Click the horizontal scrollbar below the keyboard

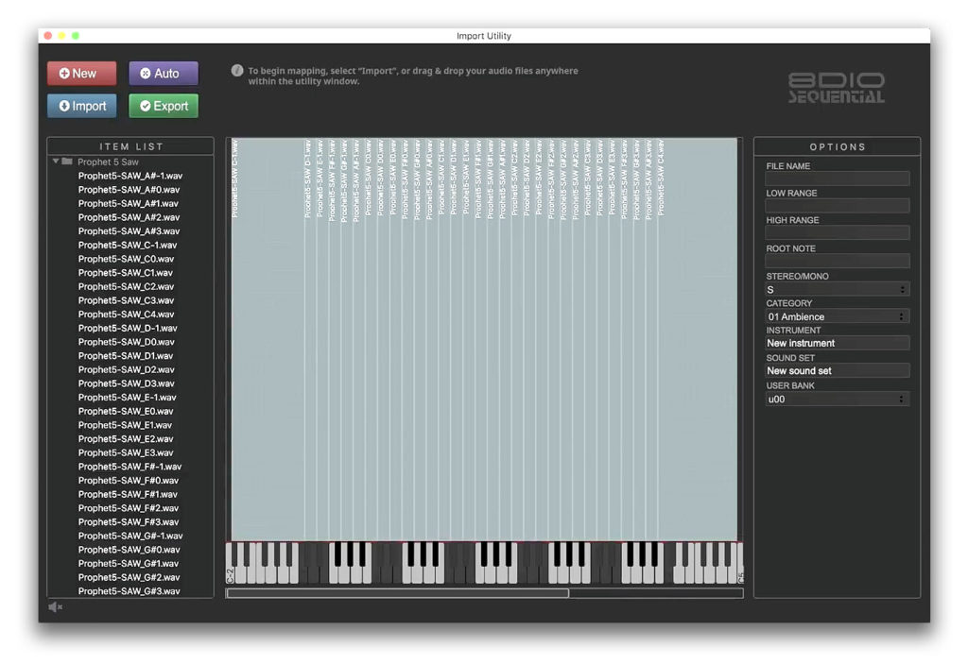[397, 593]
